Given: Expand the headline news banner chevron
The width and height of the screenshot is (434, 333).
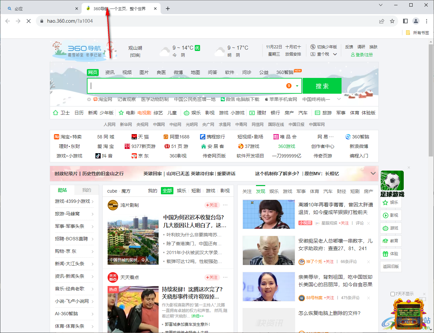Looking at the screenshot, I should tap(373, 174).
